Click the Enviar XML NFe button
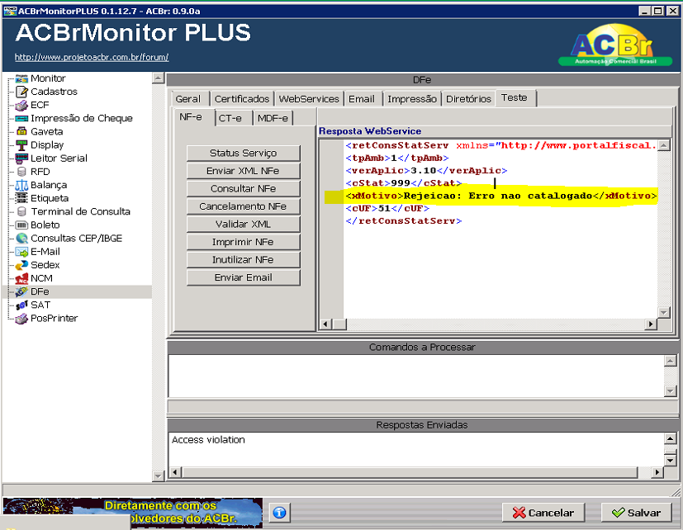 click(243, 171)
